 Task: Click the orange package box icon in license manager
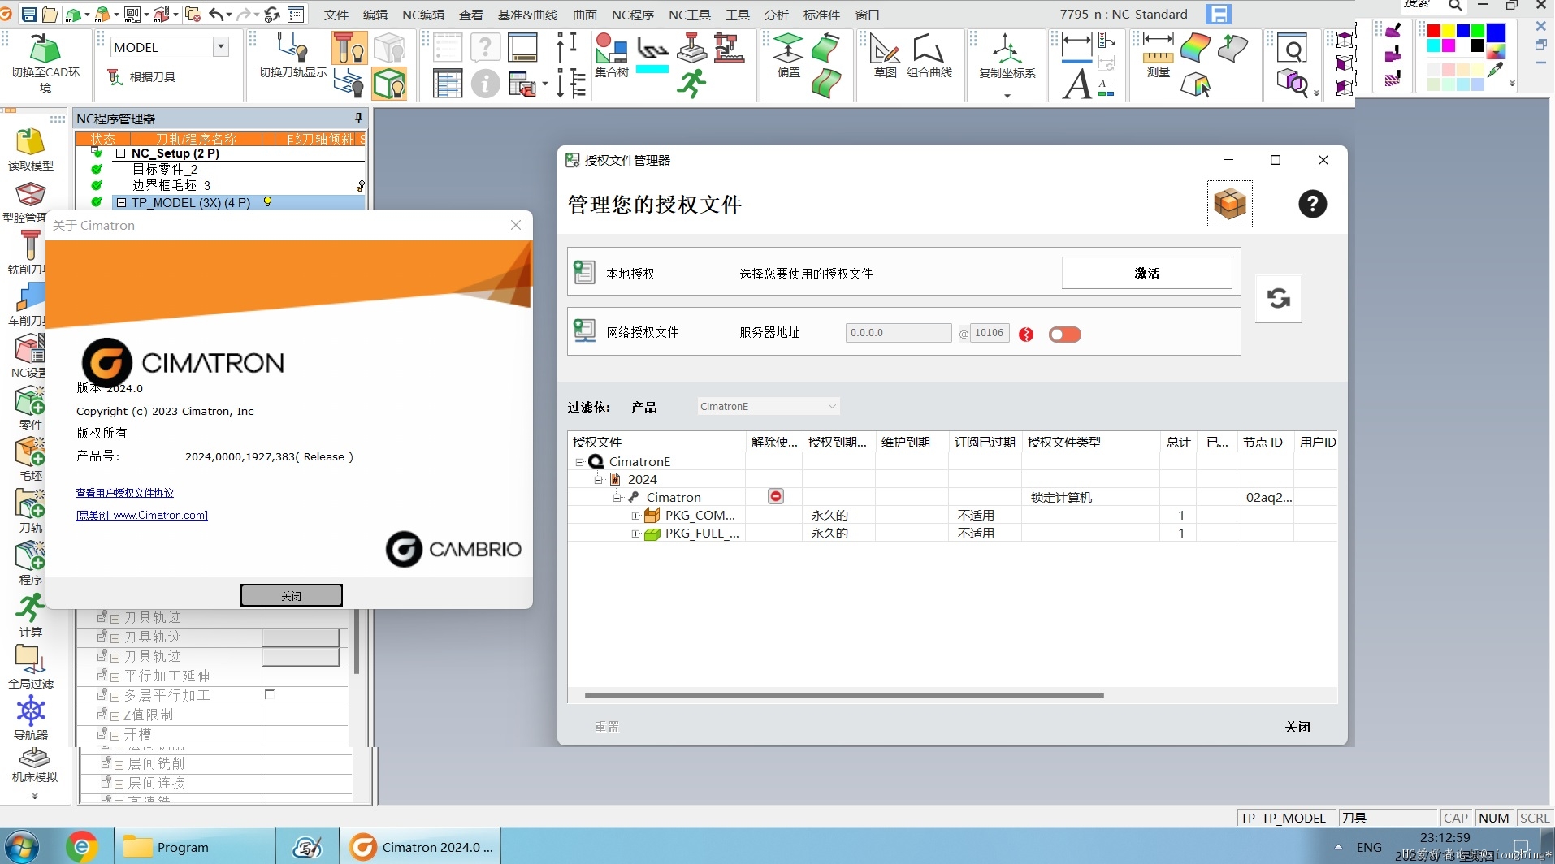(x=1229, y=203)
